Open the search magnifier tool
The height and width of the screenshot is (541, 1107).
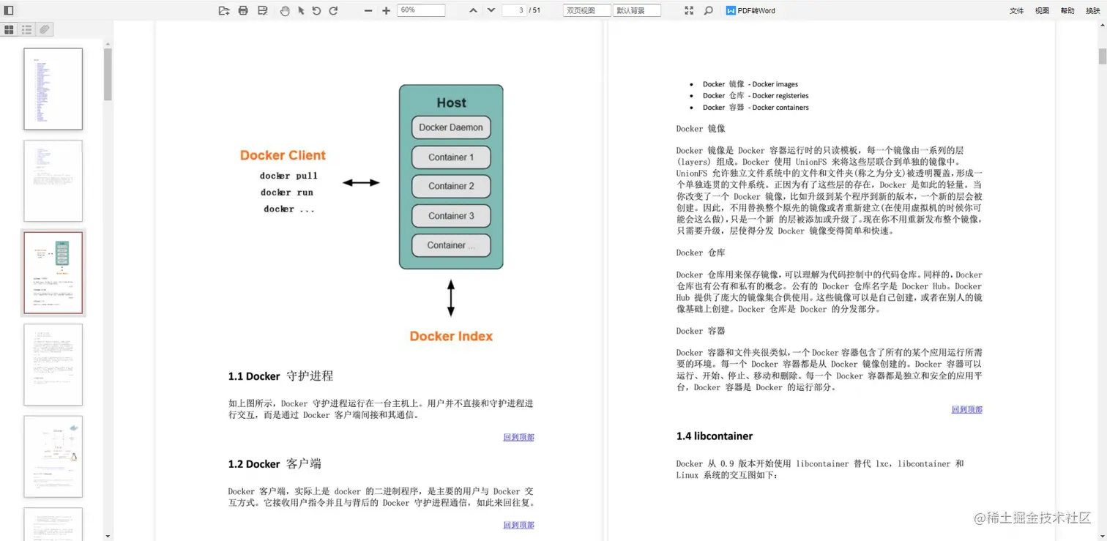(708, 10)
